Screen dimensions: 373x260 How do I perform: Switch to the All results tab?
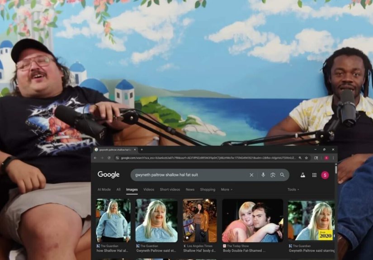pyautogui.click(x=118, y=189)
